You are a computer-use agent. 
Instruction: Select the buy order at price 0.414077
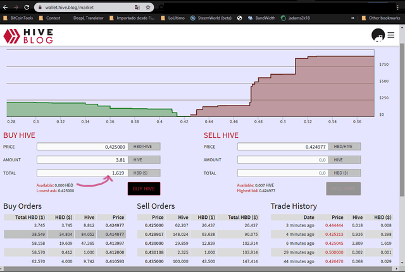coord(65,234)
